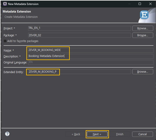The width and height of the screenshot is (156, 140).
Task: Browse for the Extended Entity
Action: pos(143,72)
